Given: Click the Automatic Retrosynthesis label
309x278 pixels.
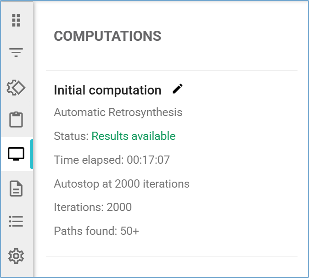Looking at the screenshot, I should tap(118, 112).
